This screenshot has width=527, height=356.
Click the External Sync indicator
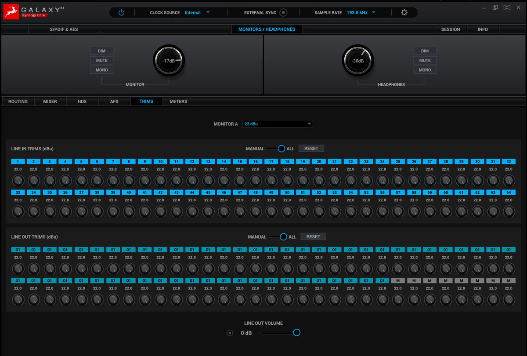[283, 13]
